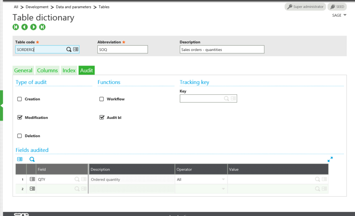Open the Operator dropdown showing All

[x=224, y=179]
